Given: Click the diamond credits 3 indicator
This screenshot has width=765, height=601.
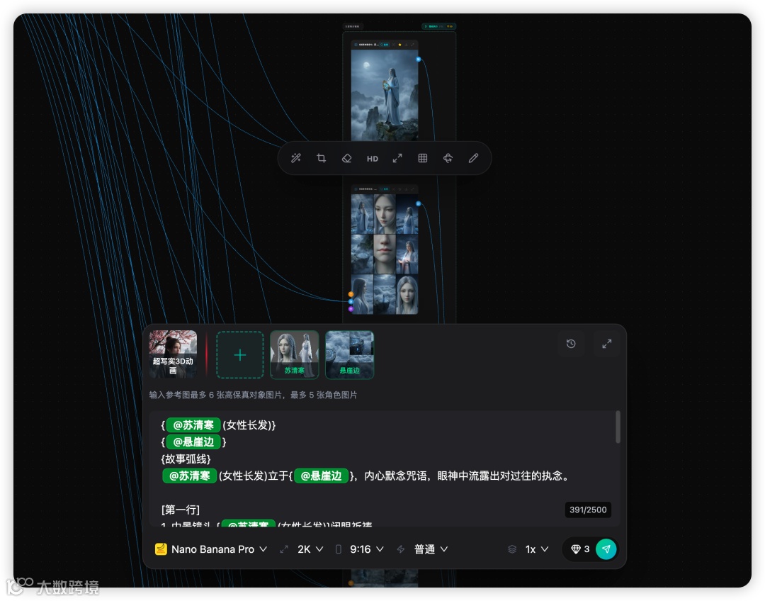Looking at the screenshot, I should click(x=580, y=549).
